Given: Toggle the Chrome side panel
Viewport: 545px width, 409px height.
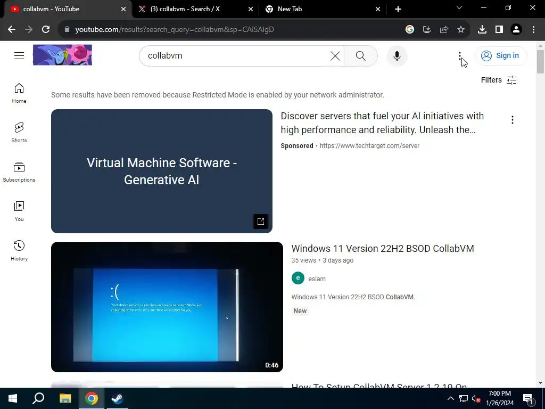Looking at the screenshot, I should point(499,30).
